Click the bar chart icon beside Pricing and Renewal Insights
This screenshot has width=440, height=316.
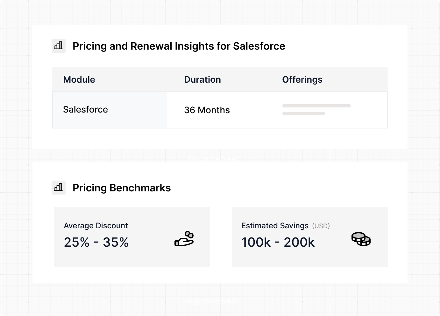pos(59,46)
